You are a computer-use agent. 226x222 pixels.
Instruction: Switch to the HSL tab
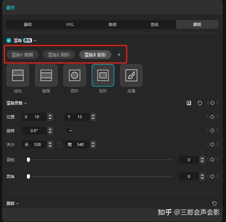(70, 24)
